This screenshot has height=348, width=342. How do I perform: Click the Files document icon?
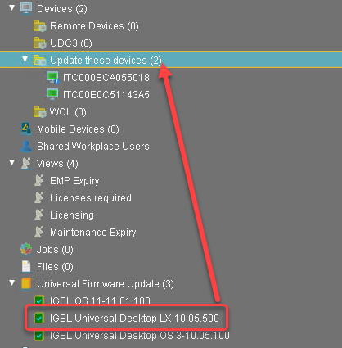pos(26,266)
